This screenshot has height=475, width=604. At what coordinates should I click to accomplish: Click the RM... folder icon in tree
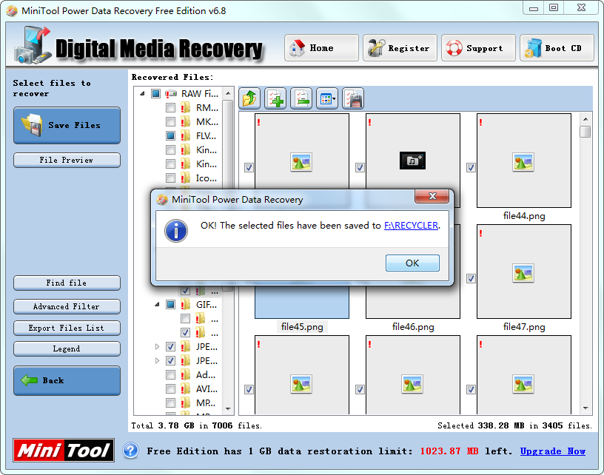coord(186,108)
